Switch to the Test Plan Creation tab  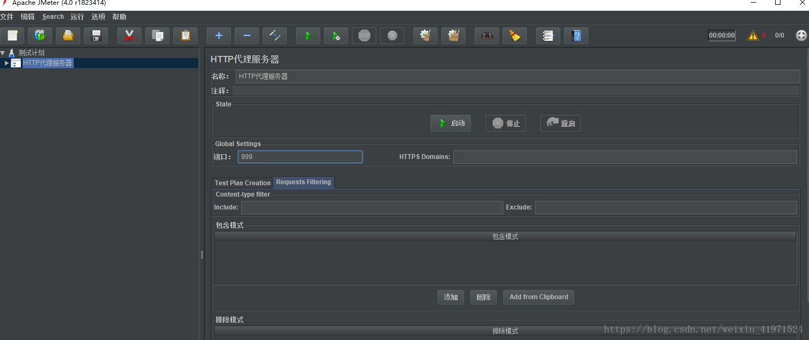[242, 183]
